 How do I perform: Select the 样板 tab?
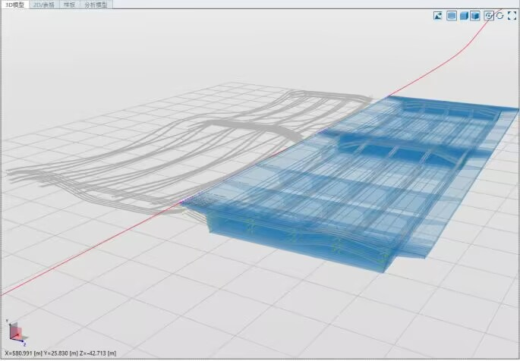point(70,5)
